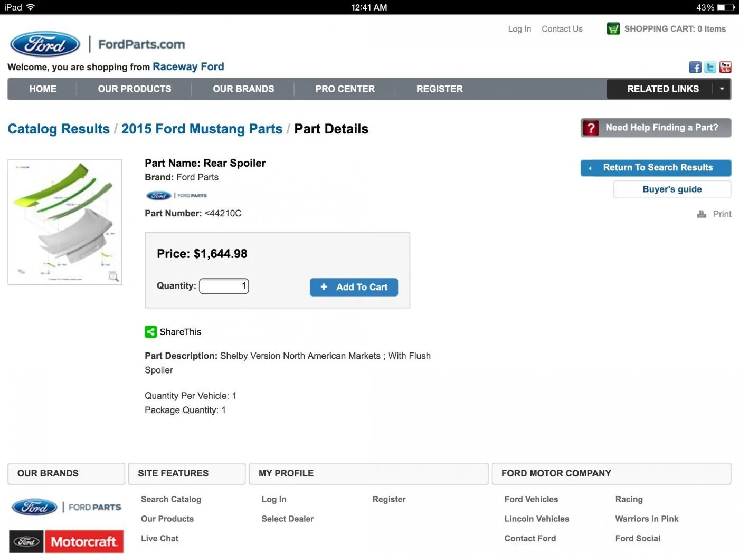The width and height of the screenshot is (739, 554).
Task: Click the Add To Cart button
Action: [x=354, y=288]
